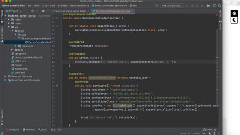Expand the resources folder
Screen dimensions: 240x135
pyautogui.click(x=15, y=46)
